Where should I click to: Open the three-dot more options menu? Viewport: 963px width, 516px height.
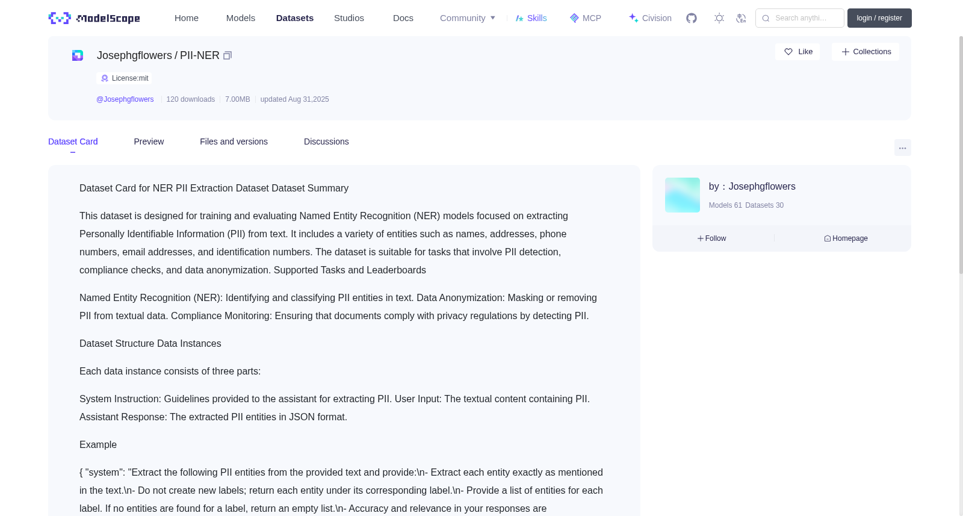(902, 148)
